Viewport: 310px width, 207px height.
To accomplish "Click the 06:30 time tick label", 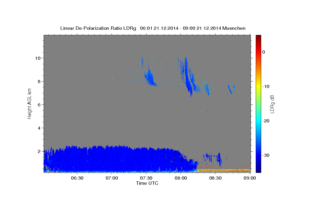I will coord(77,178).
